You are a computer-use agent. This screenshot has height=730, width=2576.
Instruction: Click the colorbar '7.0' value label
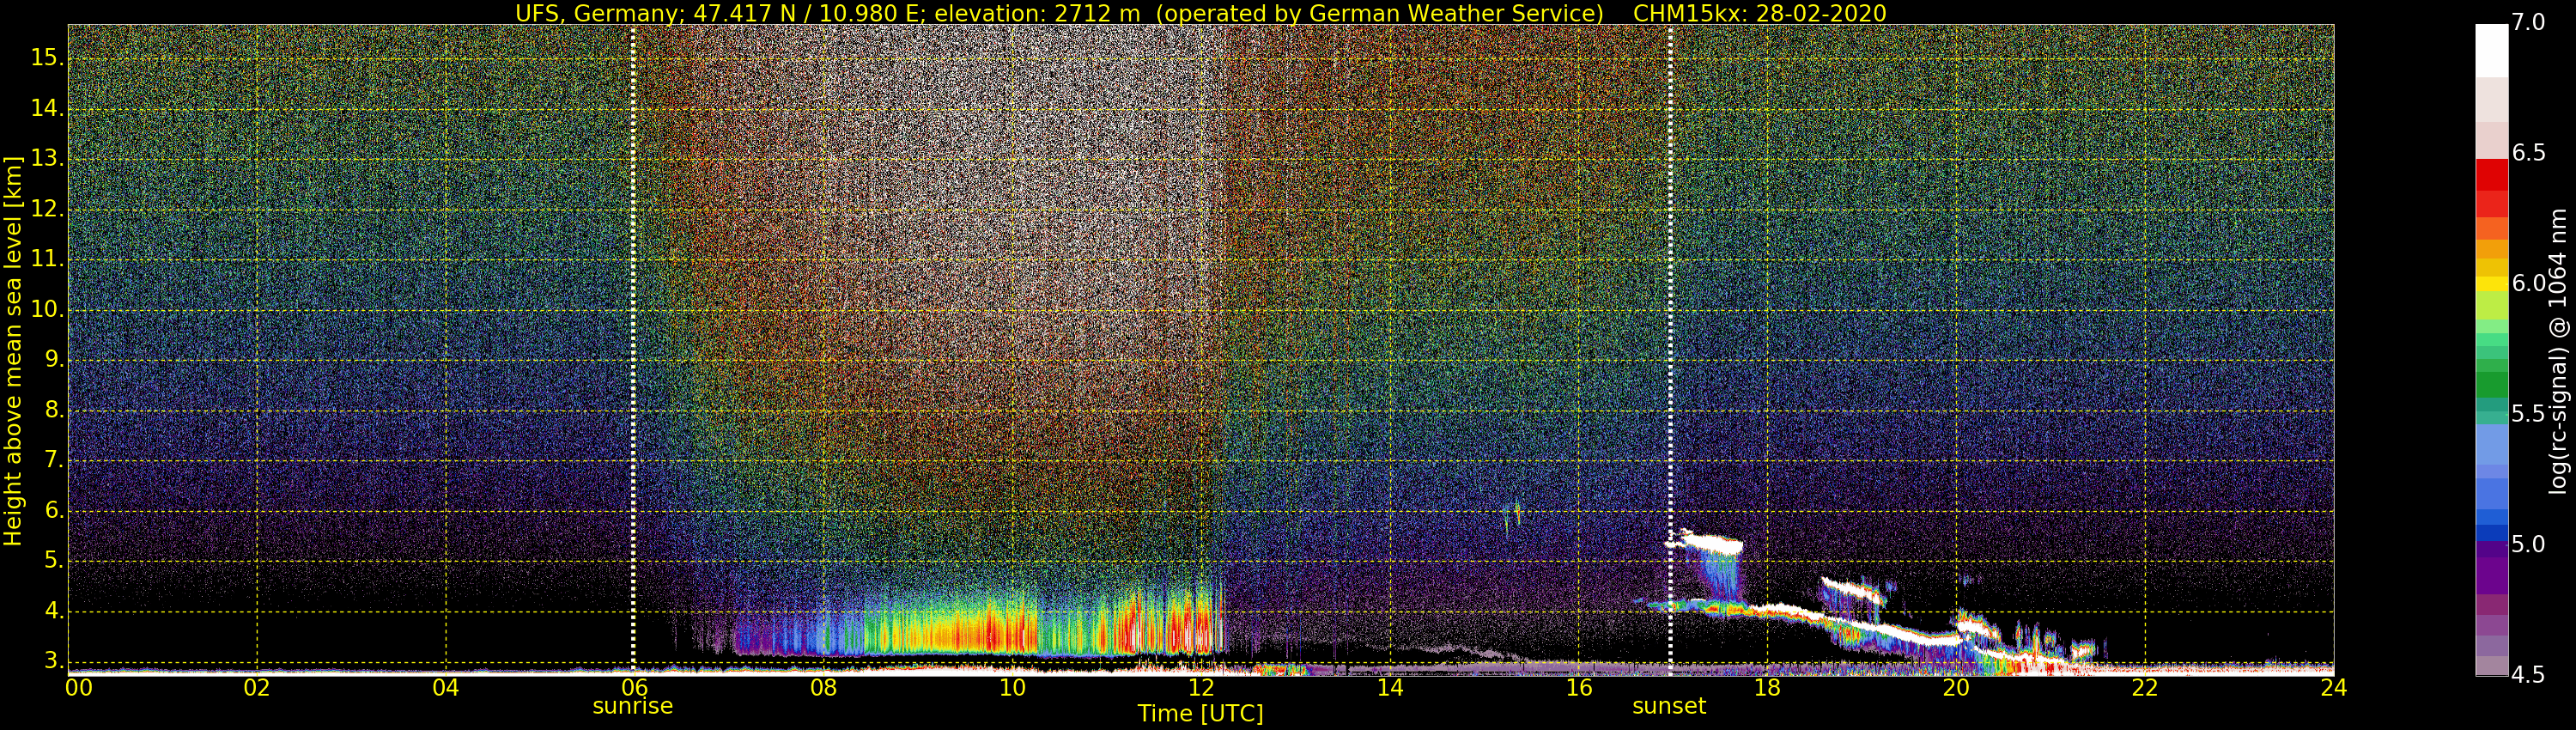pyautogui.click(x=2528, y=23)
